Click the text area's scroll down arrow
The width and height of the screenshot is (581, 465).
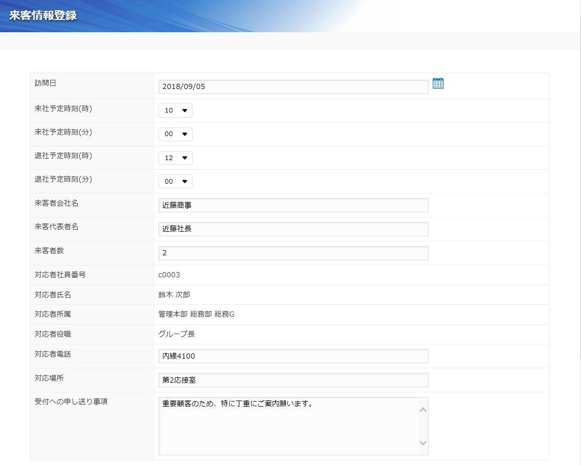423,443
